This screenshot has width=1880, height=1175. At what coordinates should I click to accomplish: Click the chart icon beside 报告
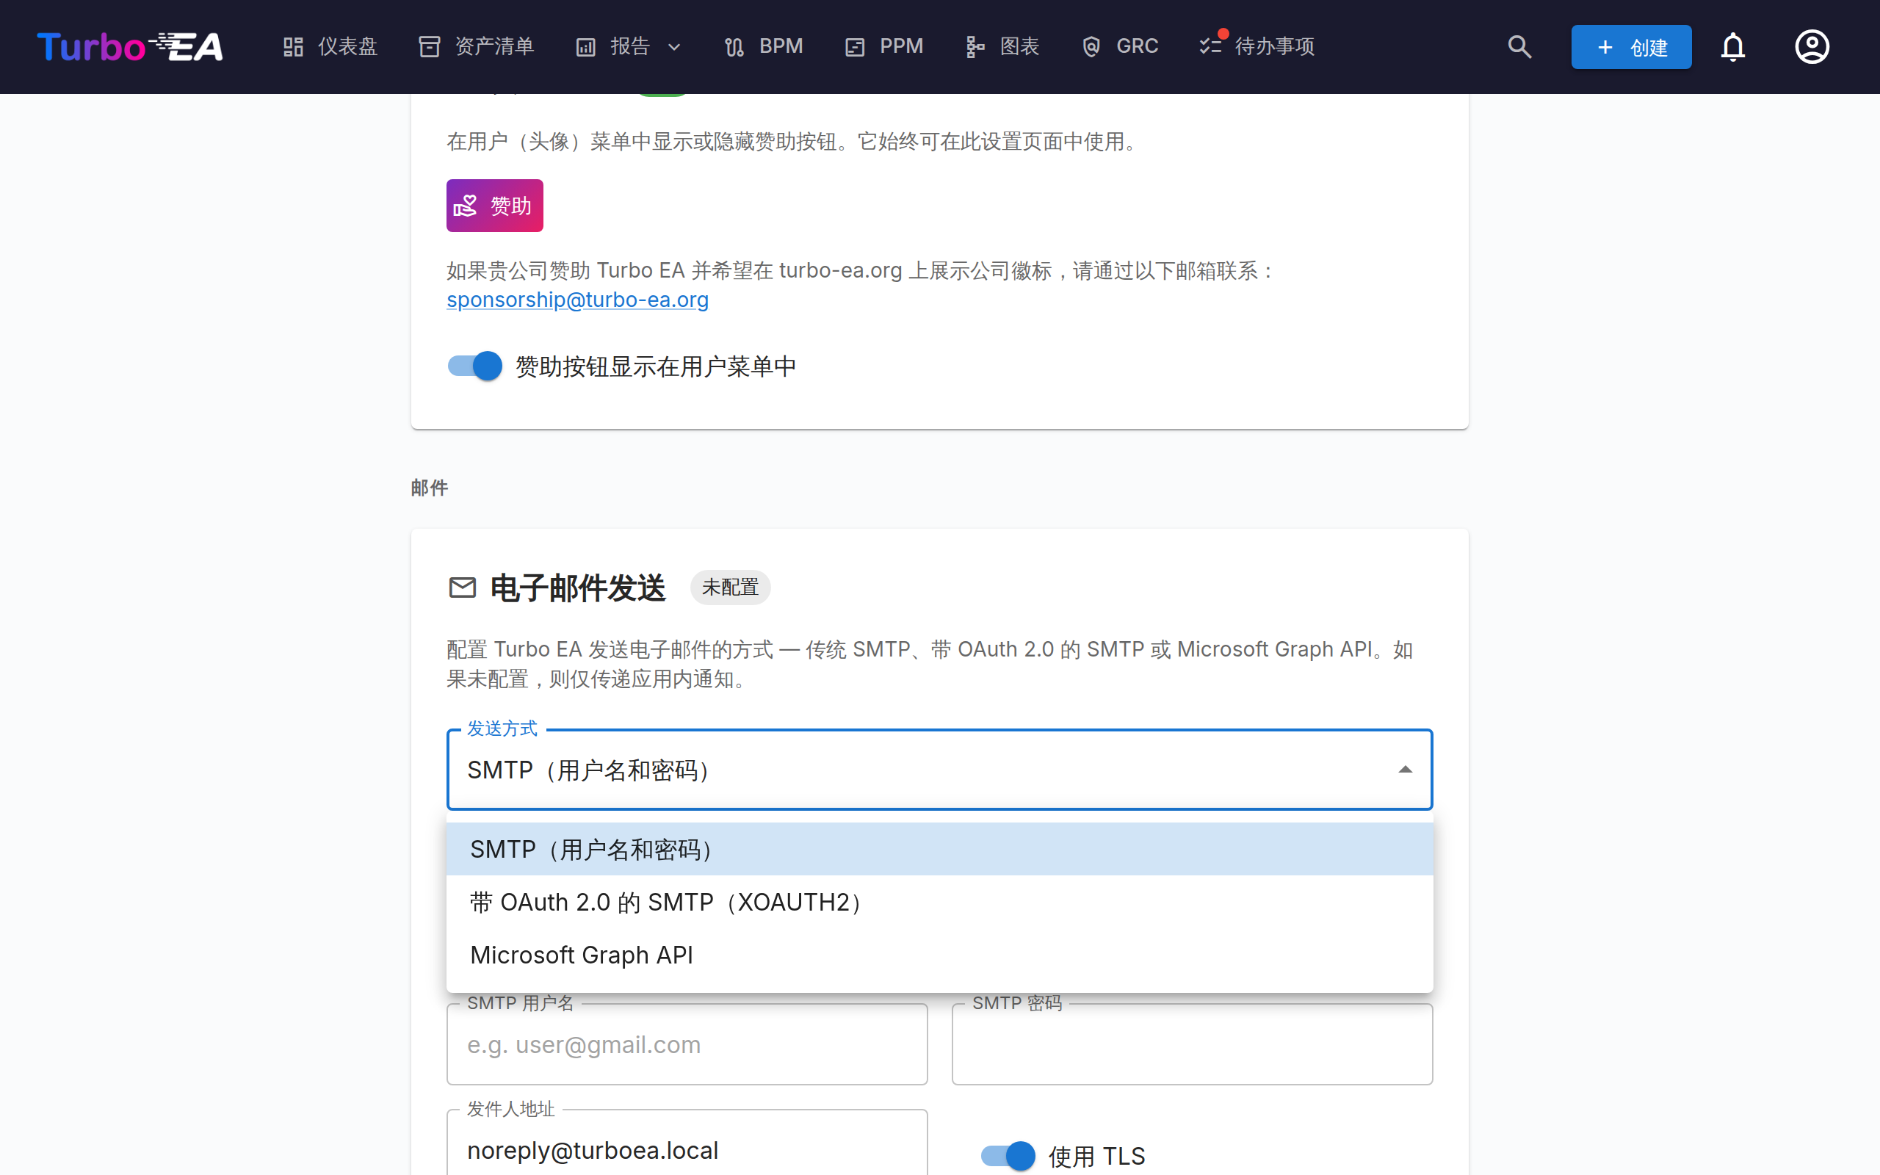[586, 48]
